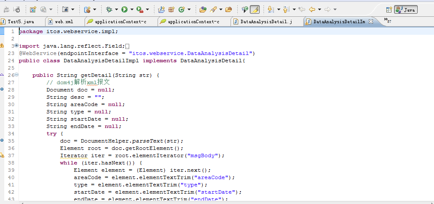Click the Back navigation arrow icon
The height and width of the screenshot is (204, 434).
point(312,9)
